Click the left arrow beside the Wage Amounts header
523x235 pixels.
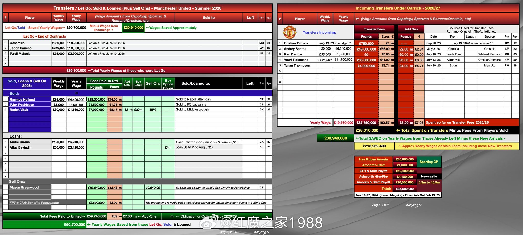click(x=357, y=19)
